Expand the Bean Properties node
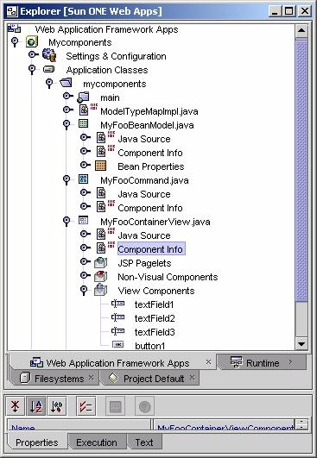The image size is (317, 458). [x=86, y=165]
